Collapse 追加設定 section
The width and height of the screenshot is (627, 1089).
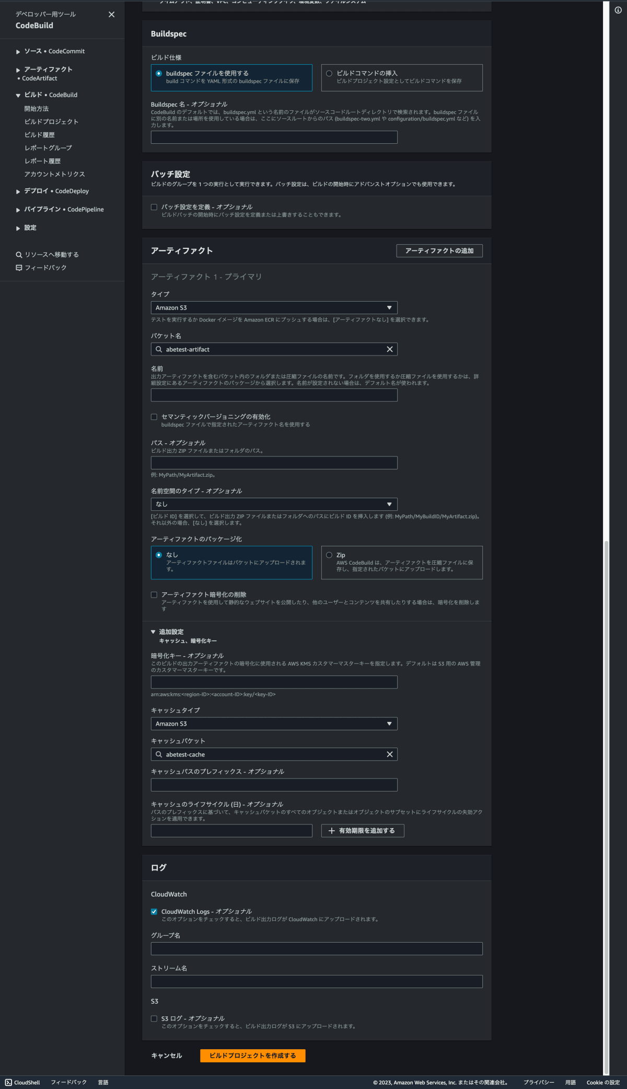pos(153,632)
